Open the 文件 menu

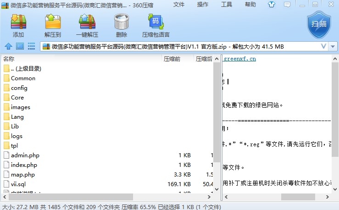click(x=179, y=5)
